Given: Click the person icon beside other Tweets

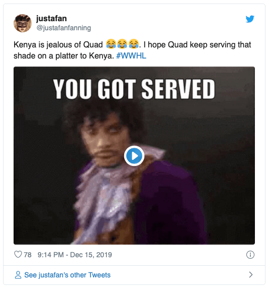Looking at the screenshot, I should [x=18, y=275].
